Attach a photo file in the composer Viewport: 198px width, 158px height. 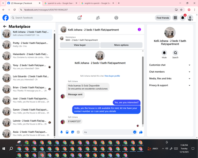67,132
